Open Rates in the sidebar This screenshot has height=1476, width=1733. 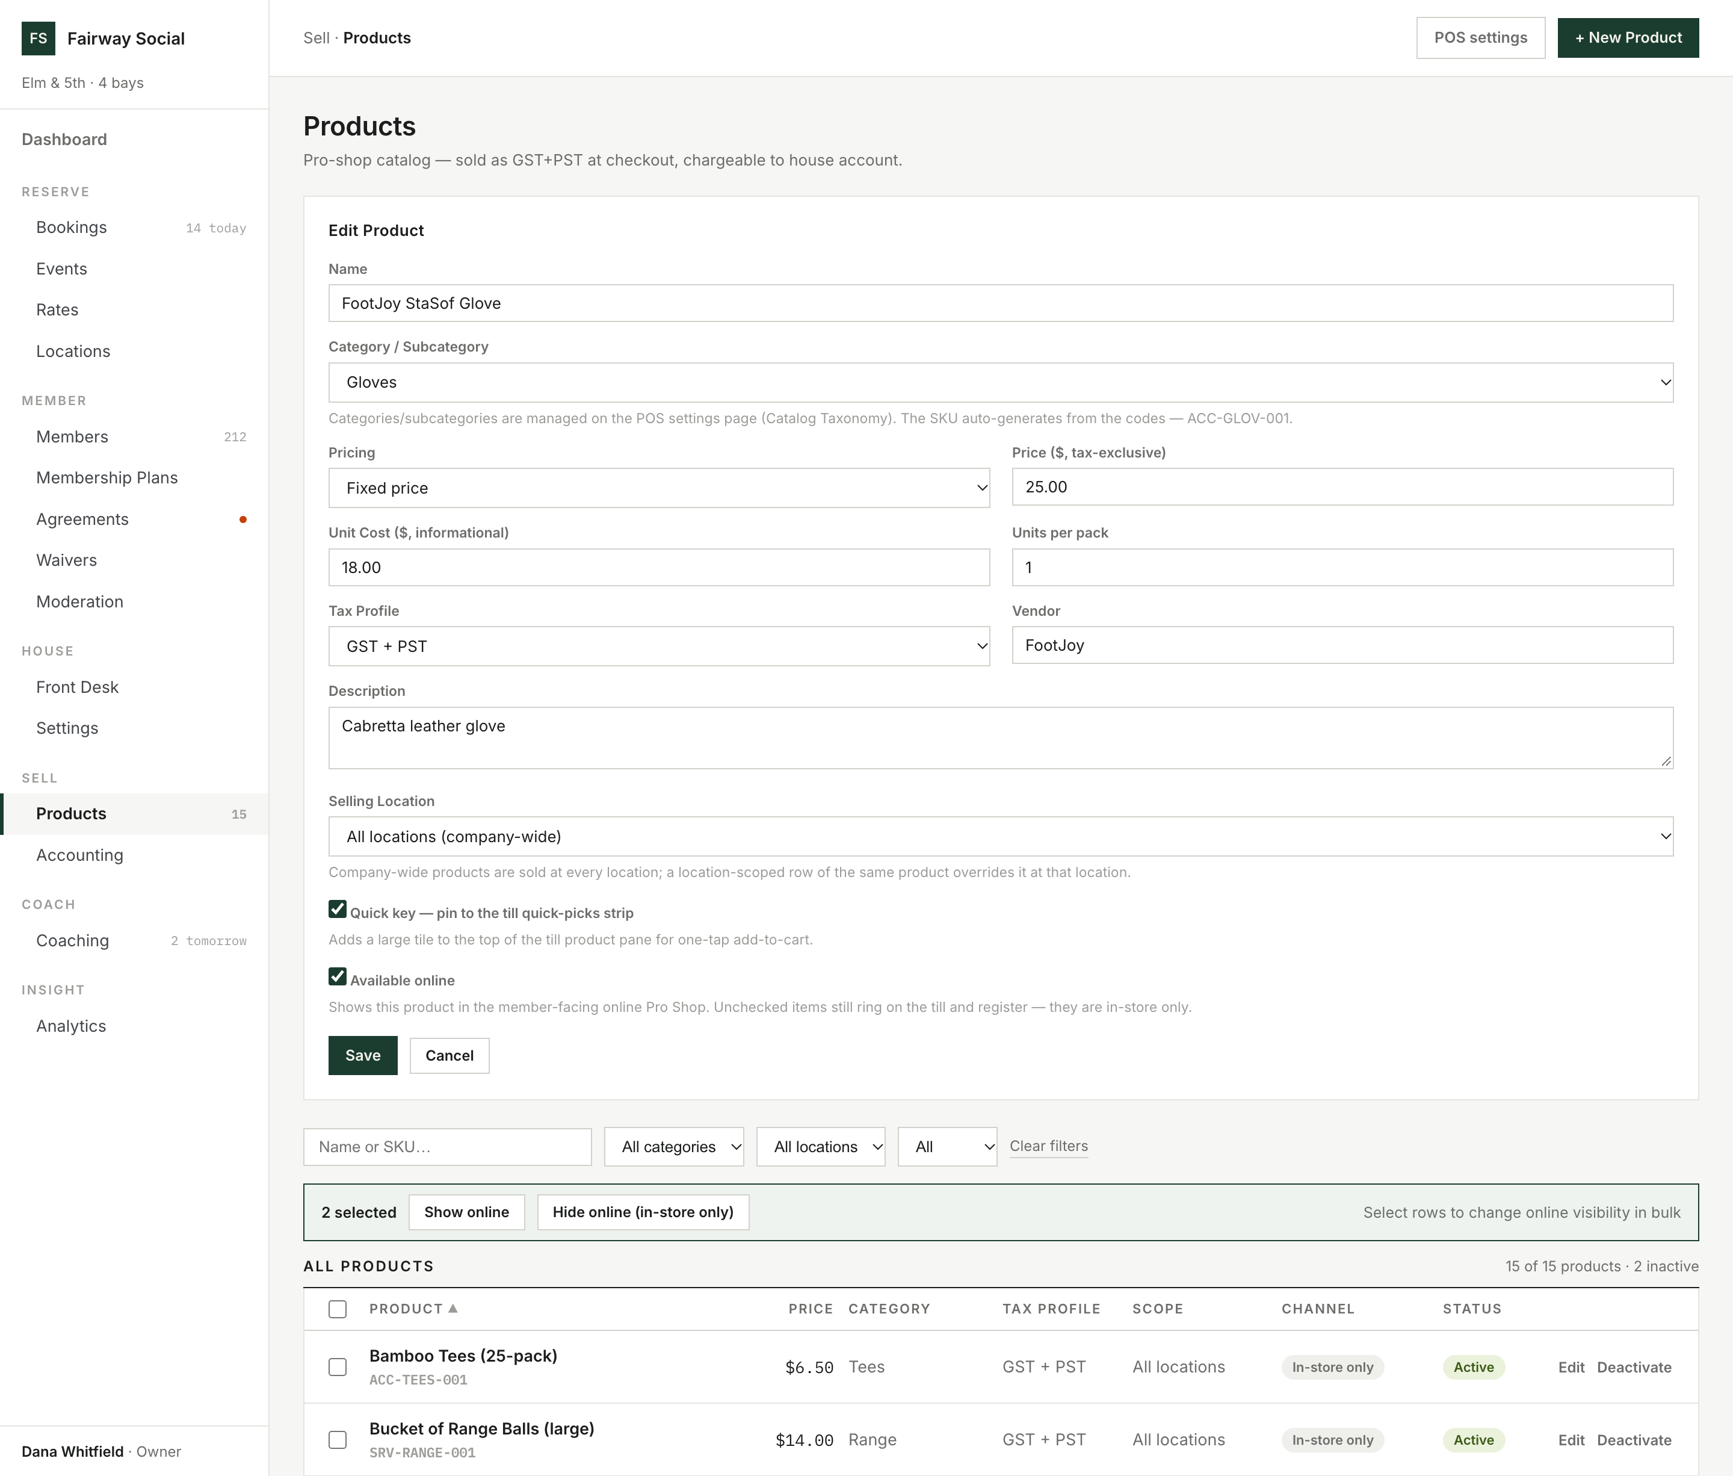134,309
